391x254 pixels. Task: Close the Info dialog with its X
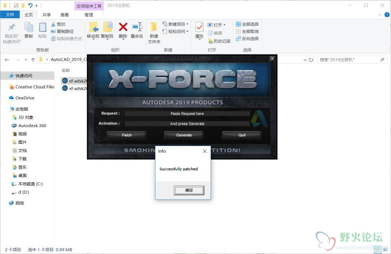[205, 151]
